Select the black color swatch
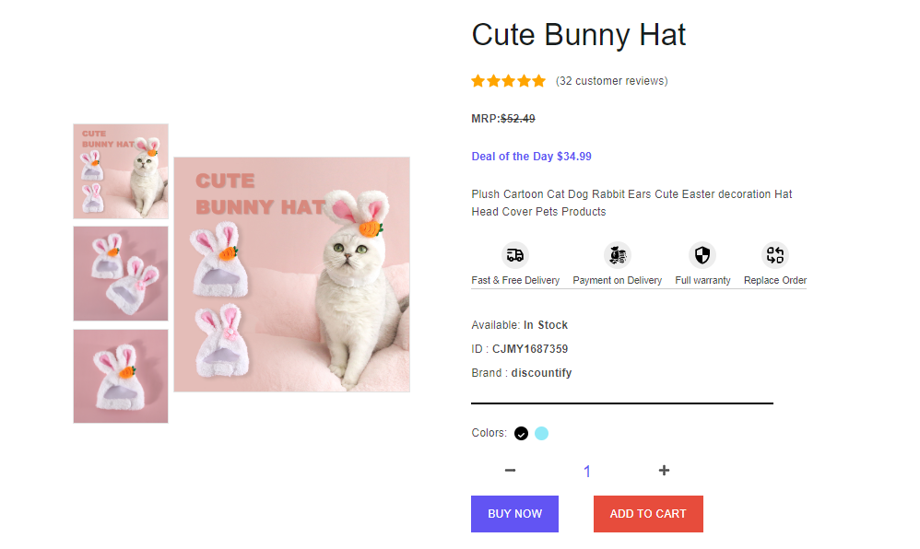Image resolution: width=920 pixels, height=549 pixels. pyautogui.click(x=522, y=434)
